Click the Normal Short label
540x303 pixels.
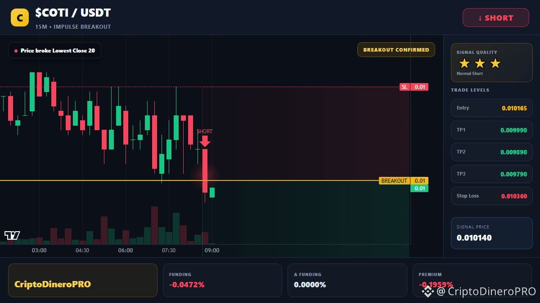(x=470, y=74)
